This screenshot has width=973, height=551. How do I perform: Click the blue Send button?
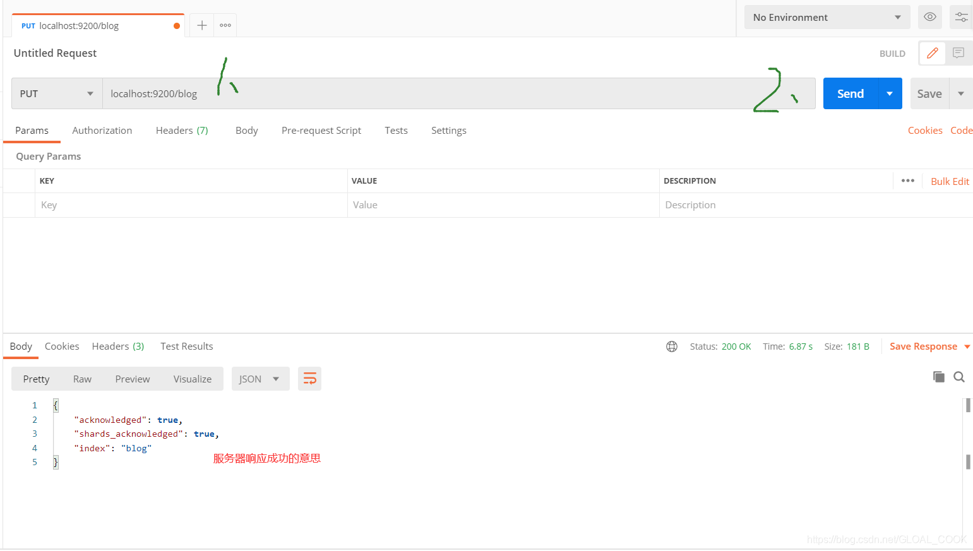pyautogui.click(x=851, y=93)
